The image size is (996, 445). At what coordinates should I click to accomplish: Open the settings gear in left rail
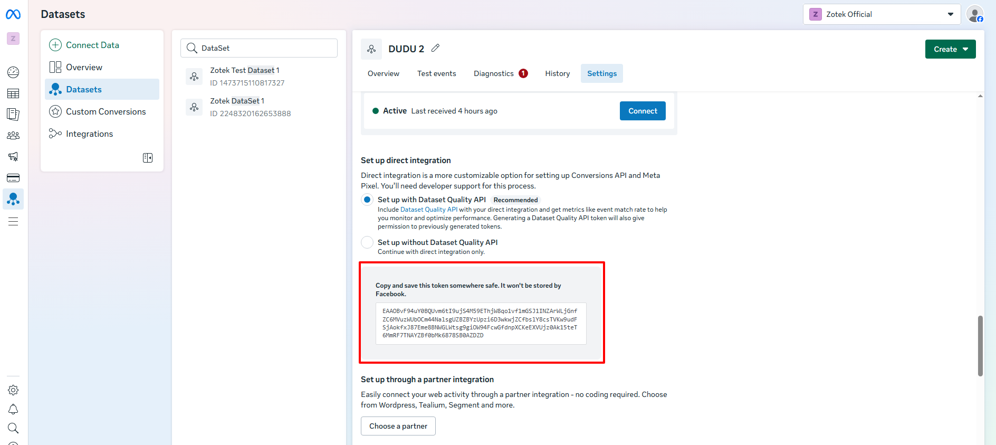coord(13,390)
